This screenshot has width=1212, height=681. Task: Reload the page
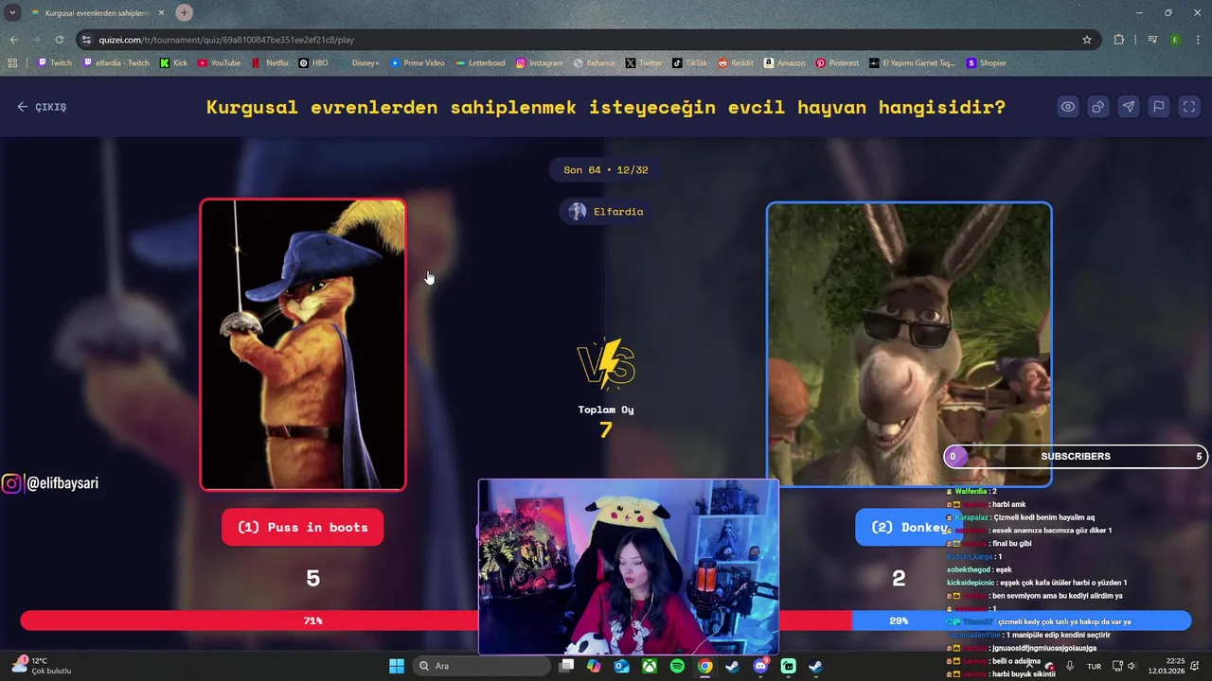click(x=59, y=40)
